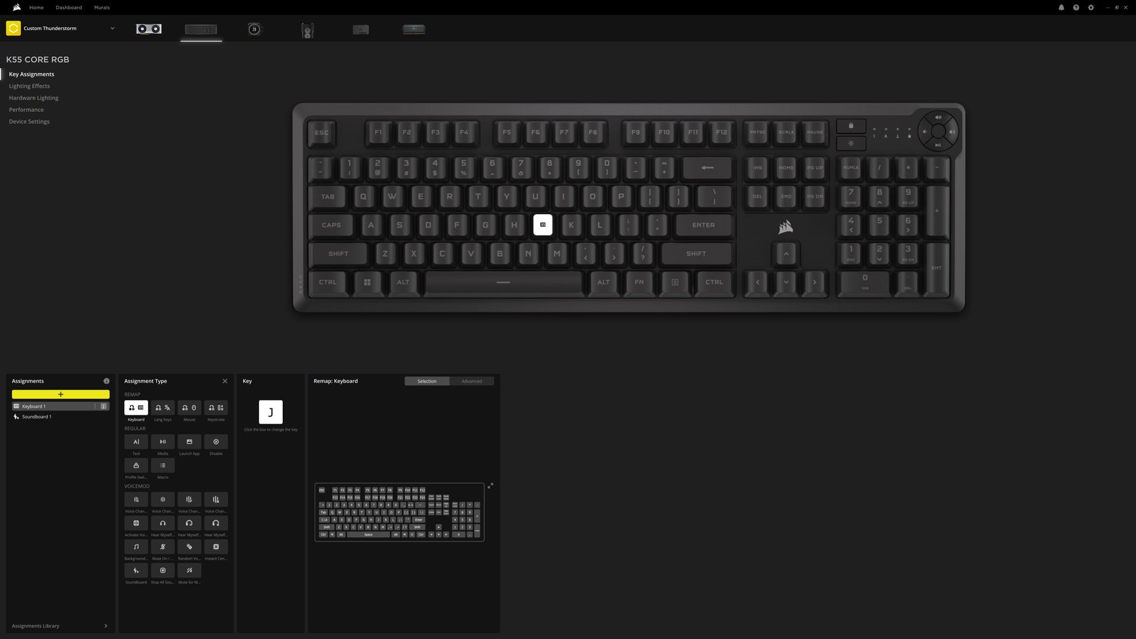Open the Custom Thunderstorm profile dropdown

pyautogui.click(x=112, y=28)
